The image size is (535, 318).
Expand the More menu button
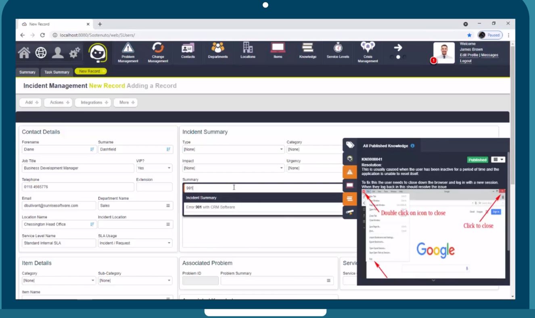[x=125, y=103]
